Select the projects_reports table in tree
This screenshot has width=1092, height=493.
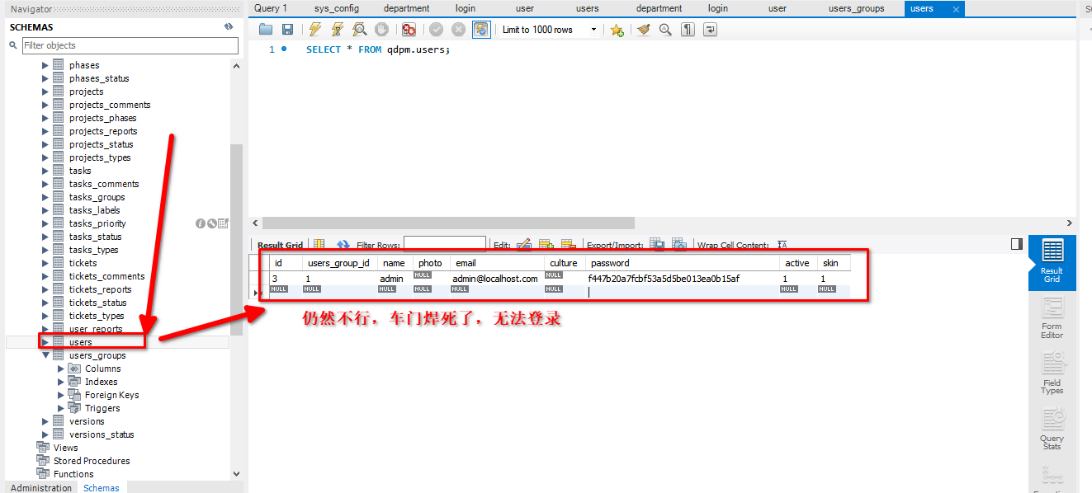click(103, 131)
